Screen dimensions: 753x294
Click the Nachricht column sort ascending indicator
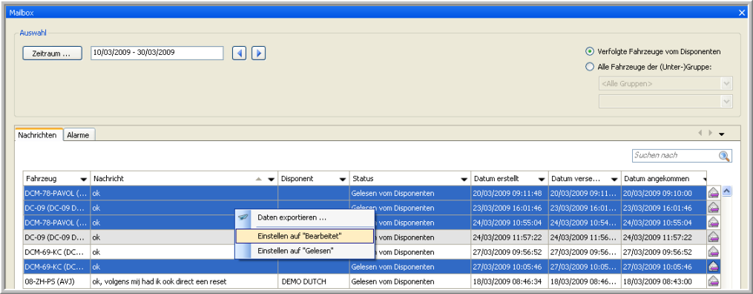259,179
